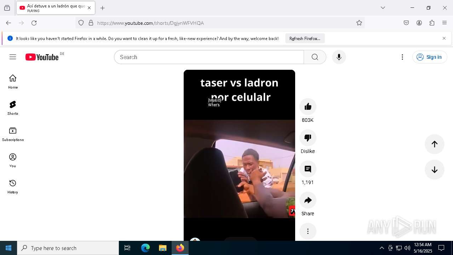
Task: Start voice search with the microphone
Action: point(339,57)
